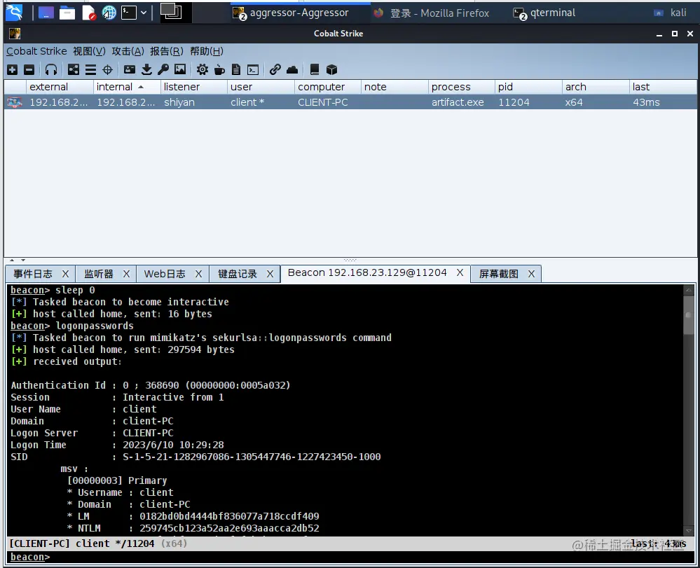Switch to the 屏幕截图 tab

tap(499, 274)
